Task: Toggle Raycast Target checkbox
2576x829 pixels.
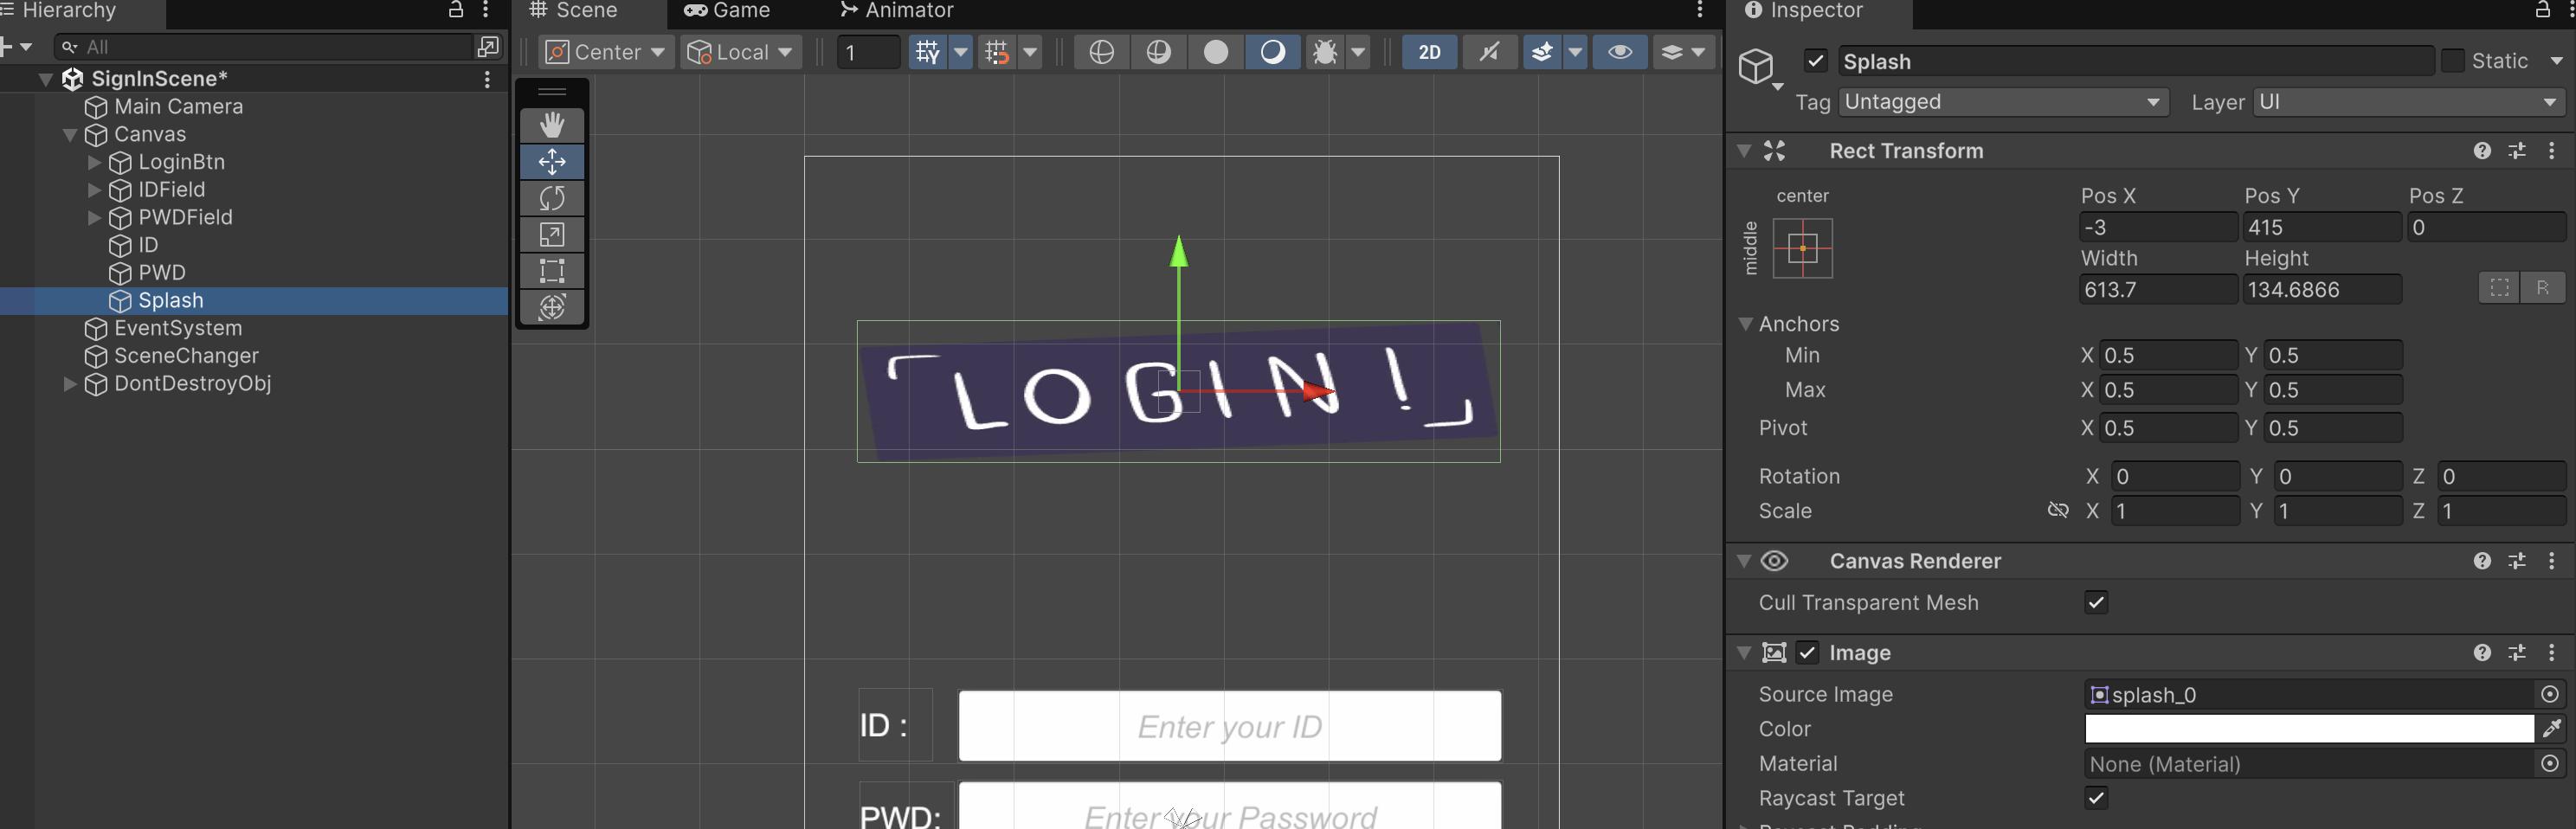Action: pyautogui.click(x=2096, y=798)
